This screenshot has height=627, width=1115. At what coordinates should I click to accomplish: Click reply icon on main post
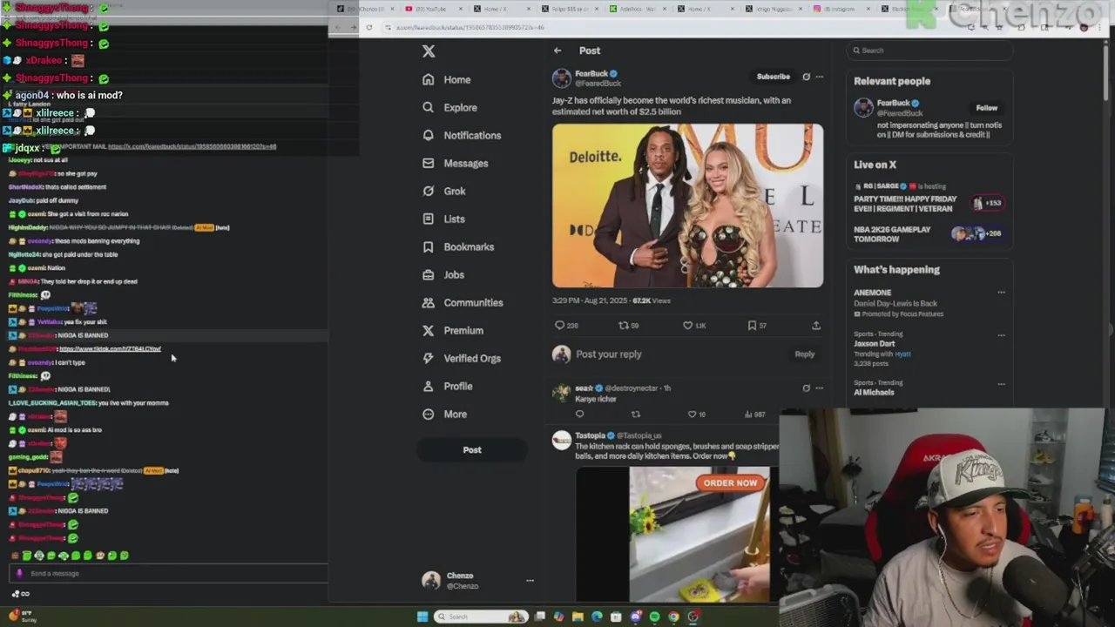560,325
